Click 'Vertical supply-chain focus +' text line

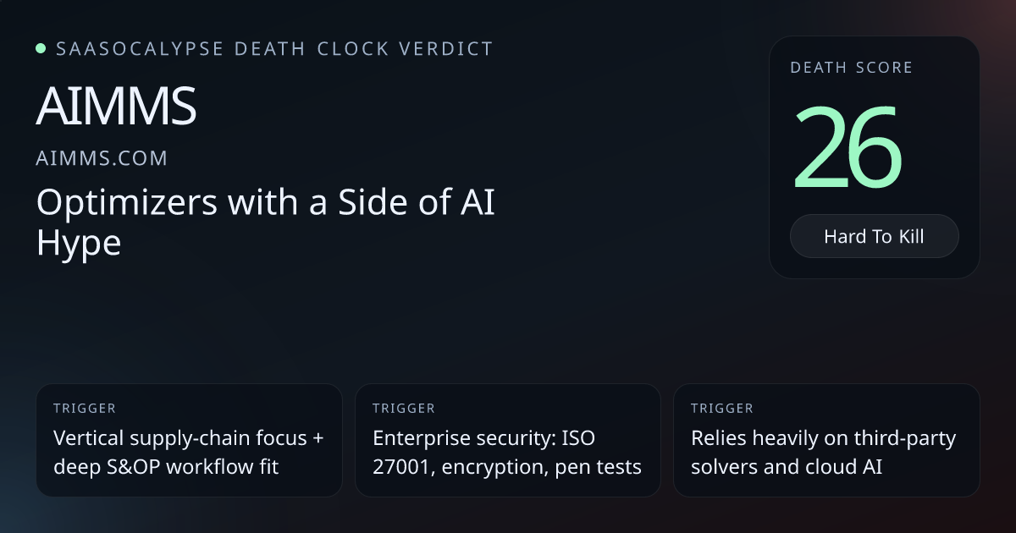(188, 438)
